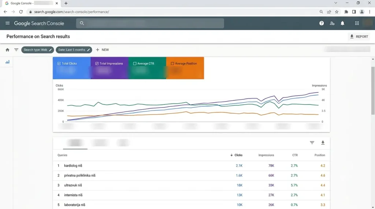
Task: Click the 78K impressions value
Action: (271, 166)
